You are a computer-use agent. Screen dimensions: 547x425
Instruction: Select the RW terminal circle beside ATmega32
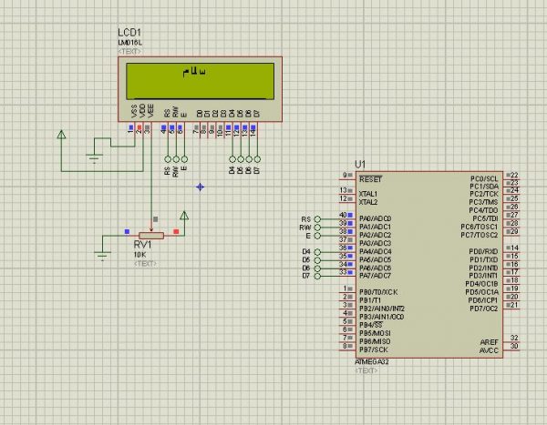317,228
